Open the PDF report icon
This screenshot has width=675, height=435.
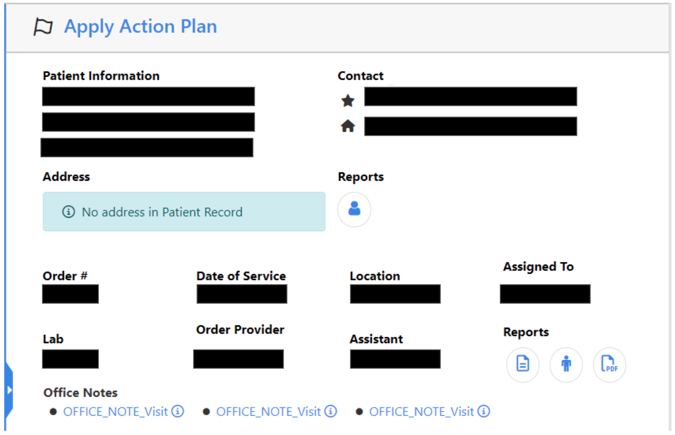click(609, 365)
